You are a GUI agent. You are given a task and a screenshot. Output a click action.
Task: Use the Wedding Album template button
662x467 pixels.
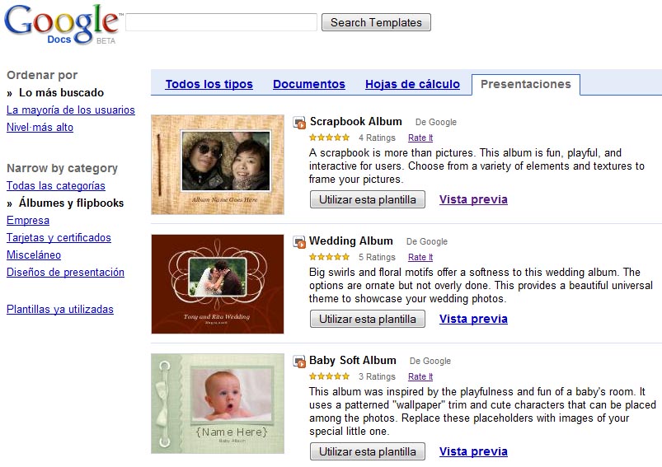click(x=368, y=319)
